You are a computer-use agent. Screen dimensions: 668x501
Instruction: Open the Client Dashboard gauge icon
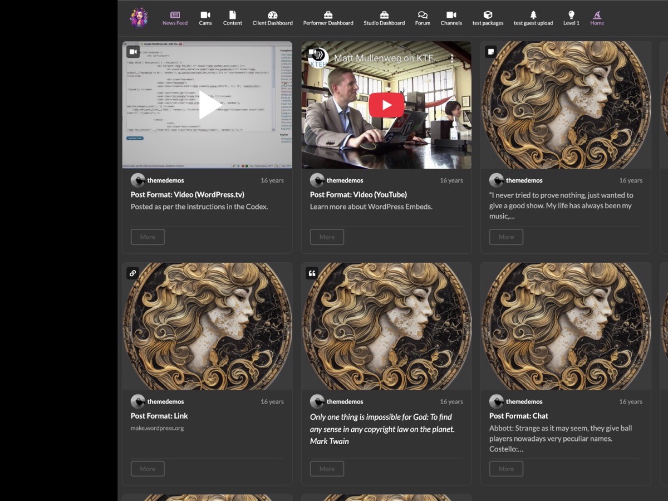[272, 14]
